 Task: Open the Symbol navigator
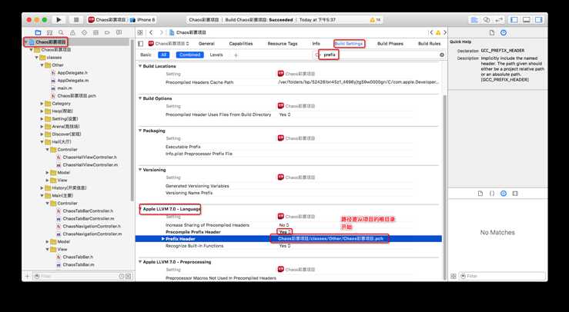click(x=50, y=32)
